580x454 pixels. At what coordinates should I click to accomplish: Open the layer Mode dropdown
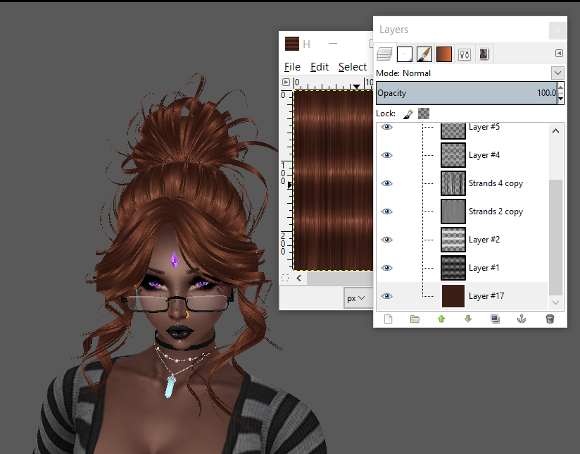(557, 73)
